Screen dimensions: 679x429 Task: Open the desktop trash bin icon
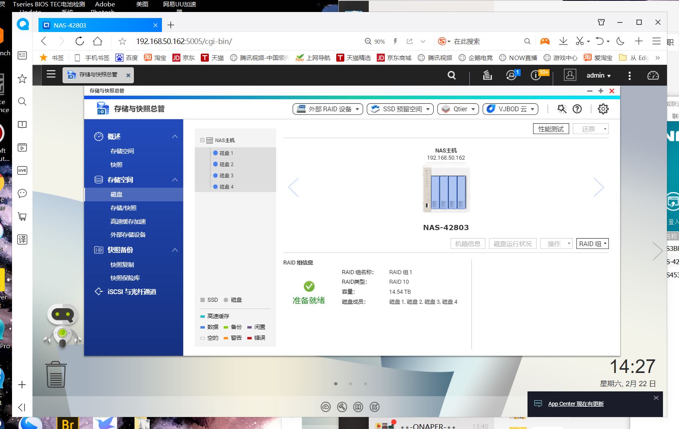[x=56, y=375]
